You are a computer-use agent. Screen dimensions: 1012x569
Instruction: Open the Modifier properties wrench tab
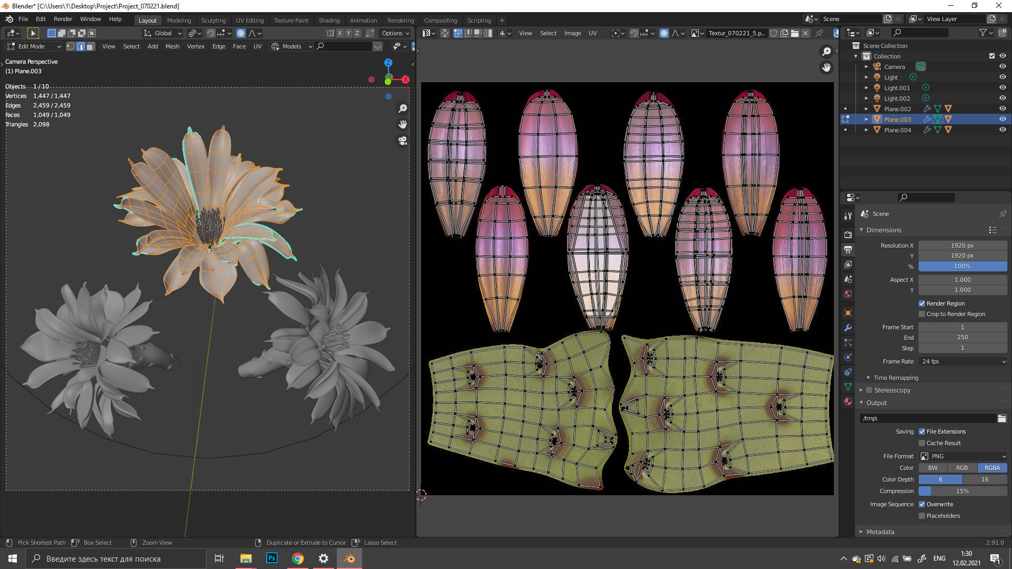[848, 328]
